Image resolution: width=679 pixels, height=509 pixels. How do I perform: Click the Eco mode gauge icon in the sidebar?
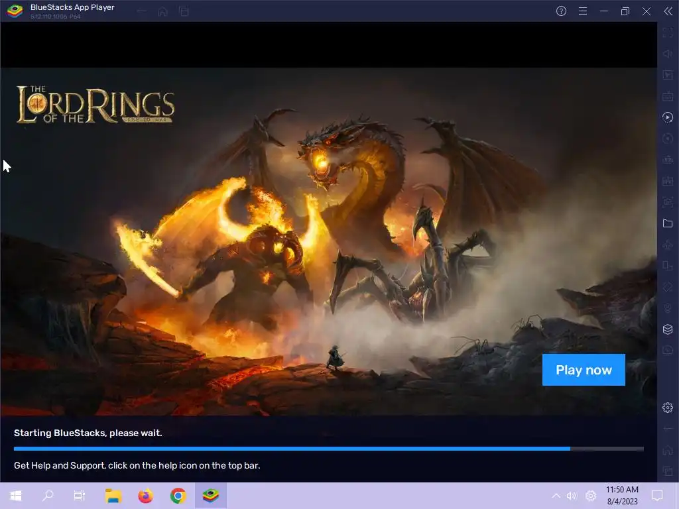pos(668,351)
